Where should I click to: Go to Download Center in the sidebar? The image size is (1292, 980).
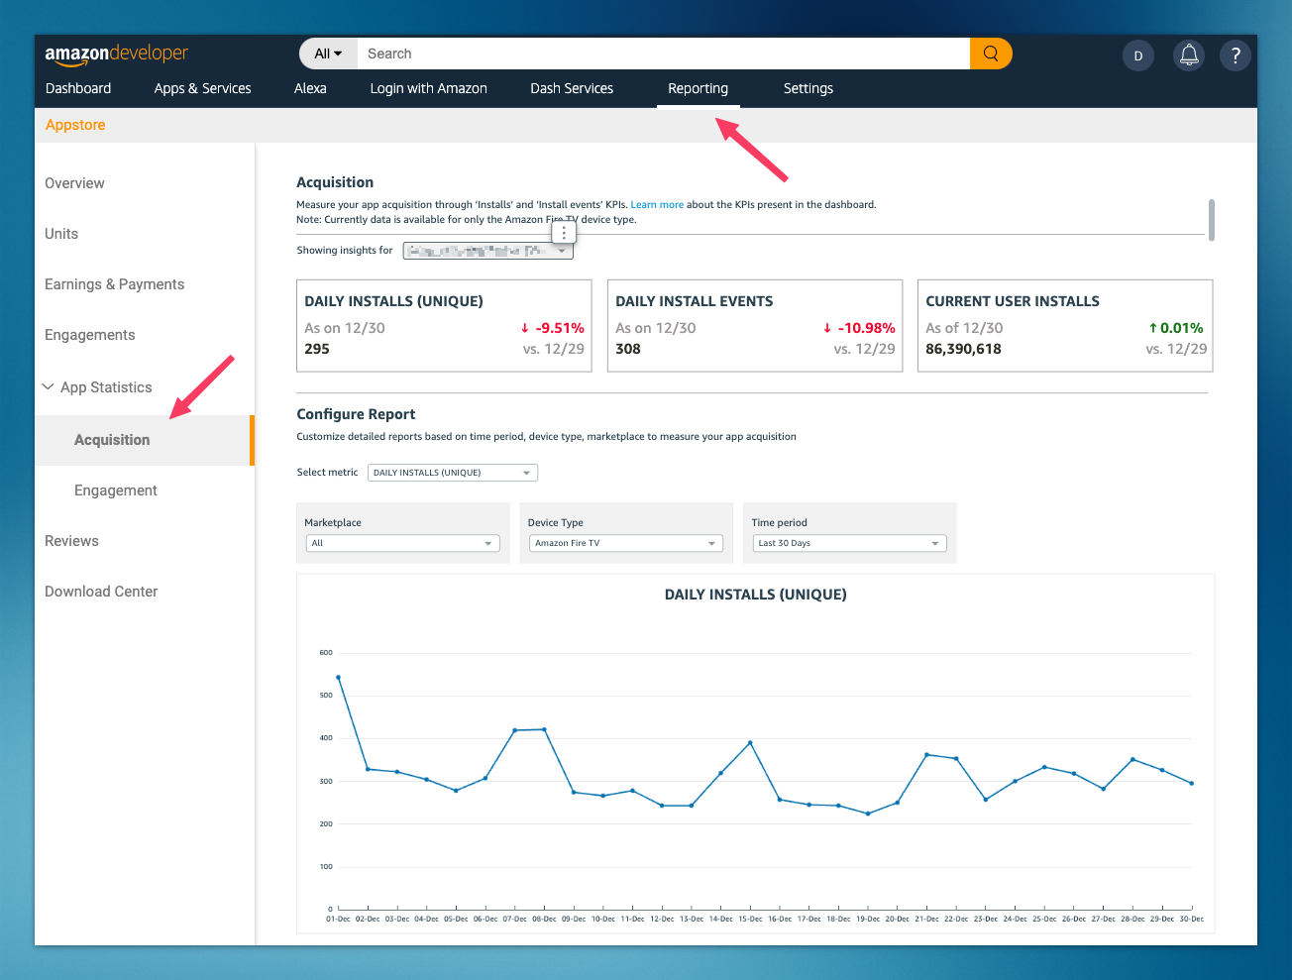click(101, 591)
